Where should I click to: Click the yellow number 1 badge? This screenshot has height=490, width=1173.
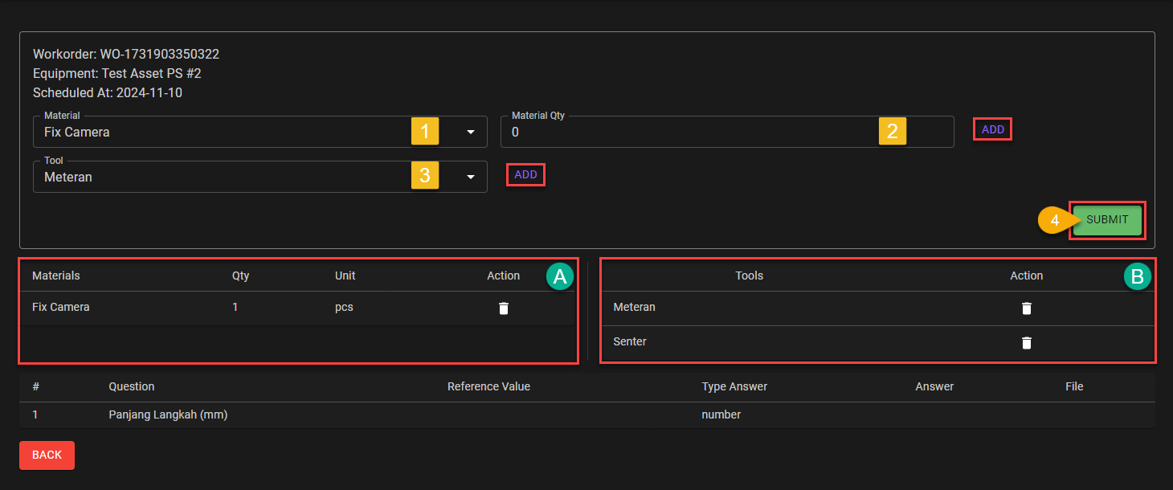(x=425, y=131)
